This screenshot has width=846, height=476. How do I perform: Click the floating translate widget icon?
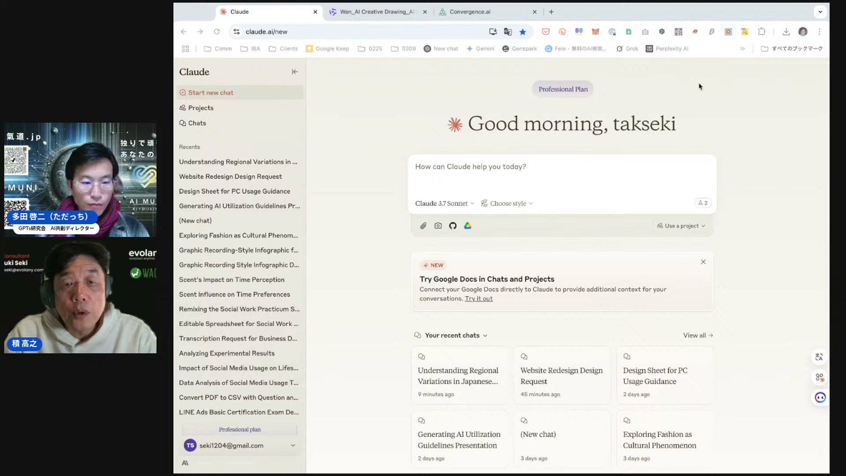tap(820, 357)
